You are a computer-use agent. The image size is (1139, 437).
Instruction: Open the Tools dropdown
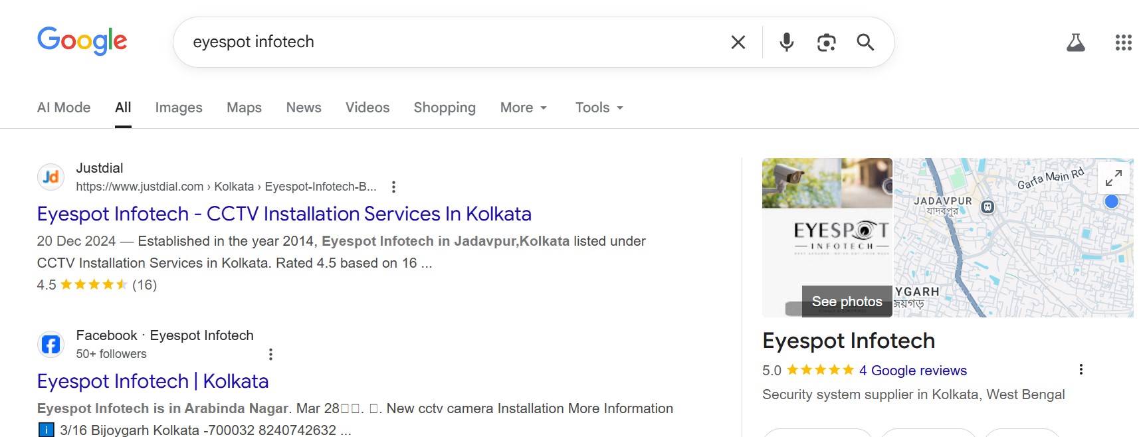click(599, 108)
